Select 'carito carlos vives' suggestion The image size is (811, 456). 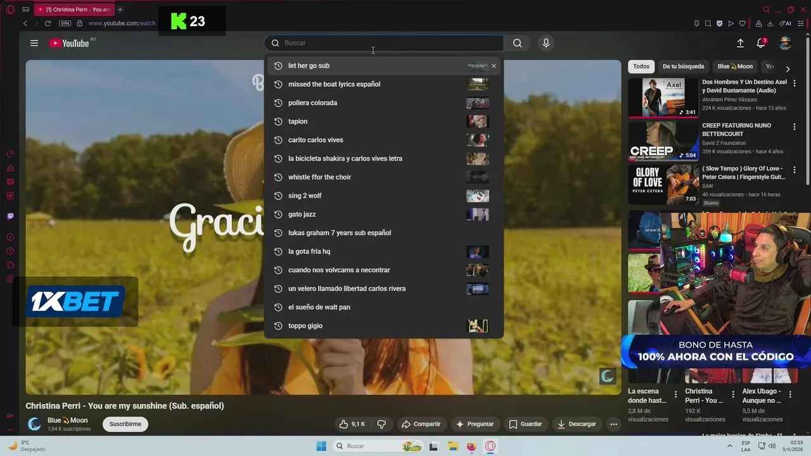pos(384,140)
